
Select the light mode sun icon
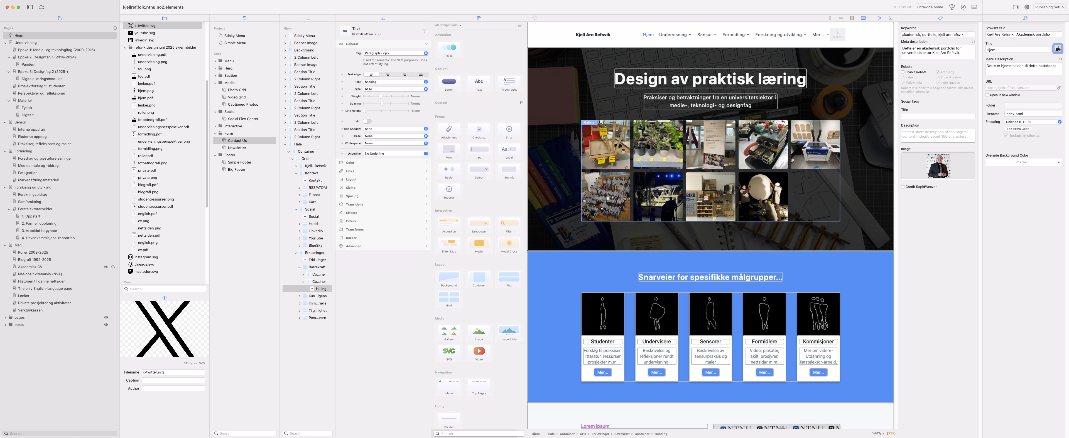(x=879, y=18)
